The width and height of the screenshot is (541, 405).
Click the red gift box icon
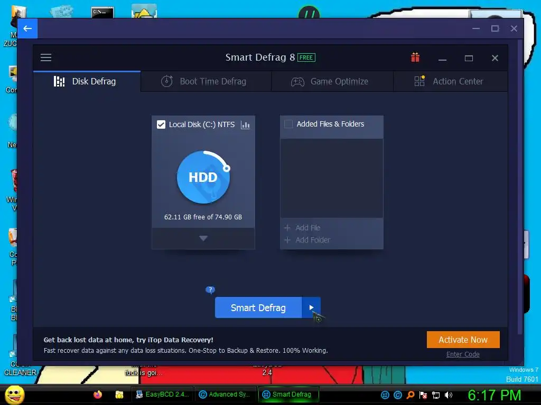pos(415,57)
